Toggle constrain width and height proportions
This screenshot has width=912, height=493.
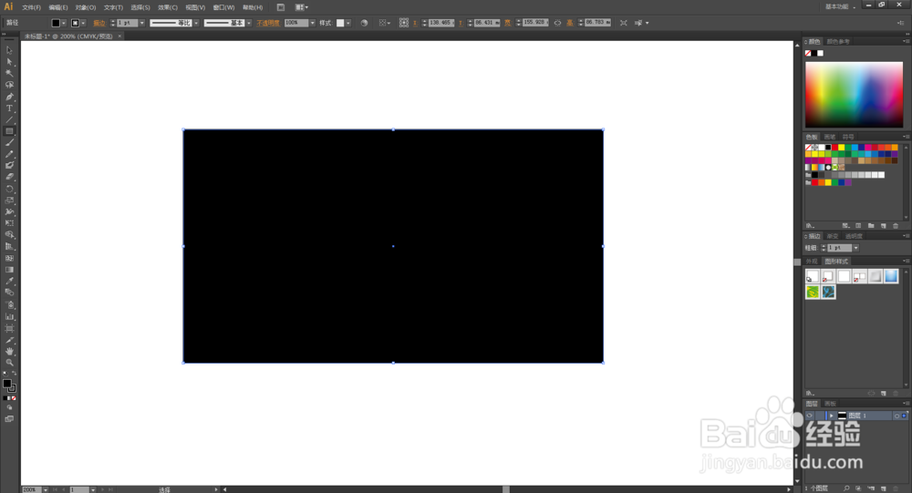pyautogui.click(x=557, y=23)
